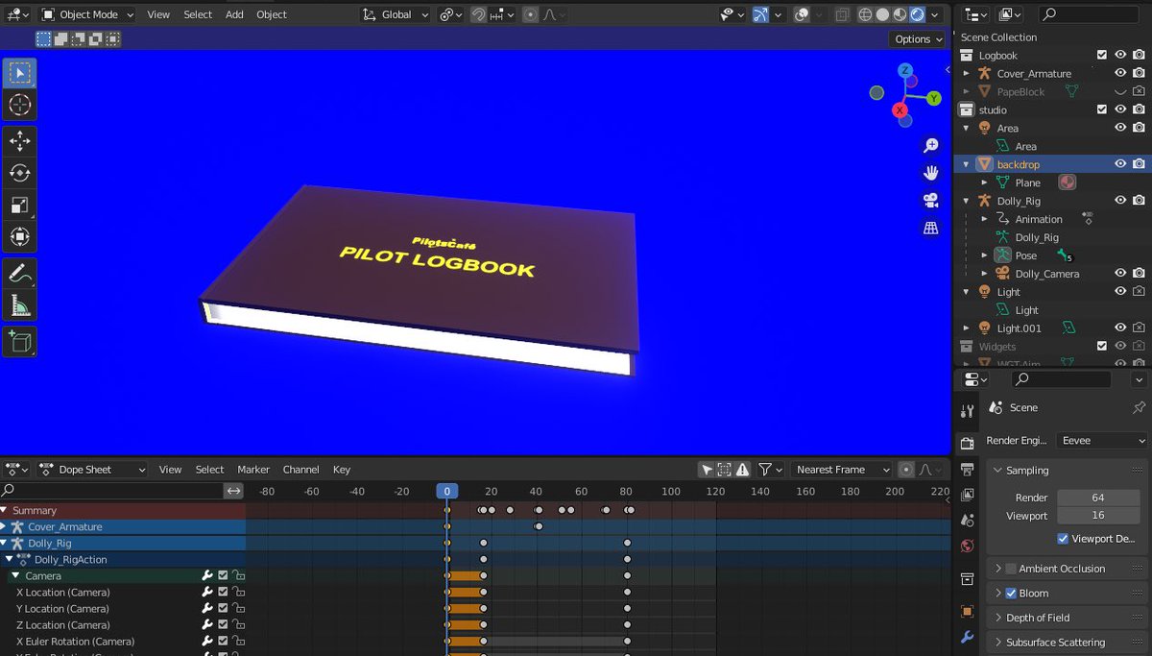The image size is (1152, 656).
Task: Toggle camera view icon in viewport
Action: point(930,201)
